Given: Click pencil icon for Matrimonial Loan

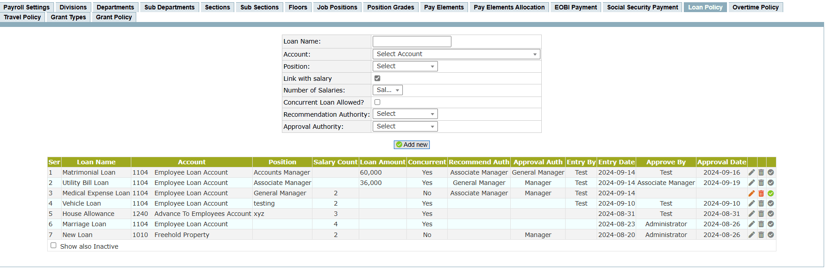Looking at the screenshot, I should pos(751,172).
